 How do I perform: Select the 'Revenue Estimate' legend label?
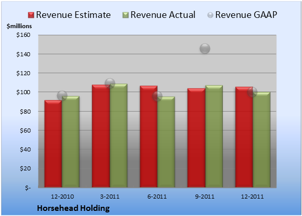73,15
